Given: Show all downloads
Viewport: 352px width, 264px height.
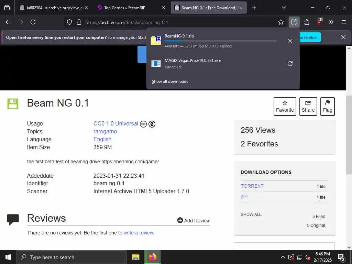Looking at the screenshot, I should (x=170, y=81).
